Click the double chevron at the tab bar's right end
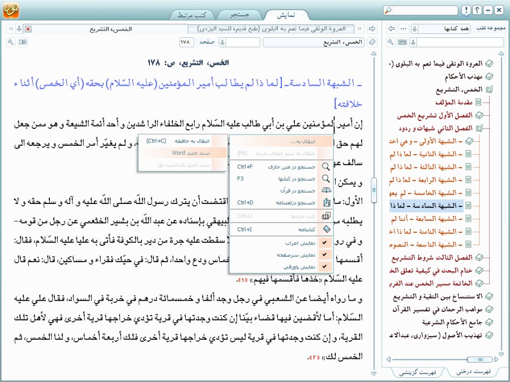 360,29
